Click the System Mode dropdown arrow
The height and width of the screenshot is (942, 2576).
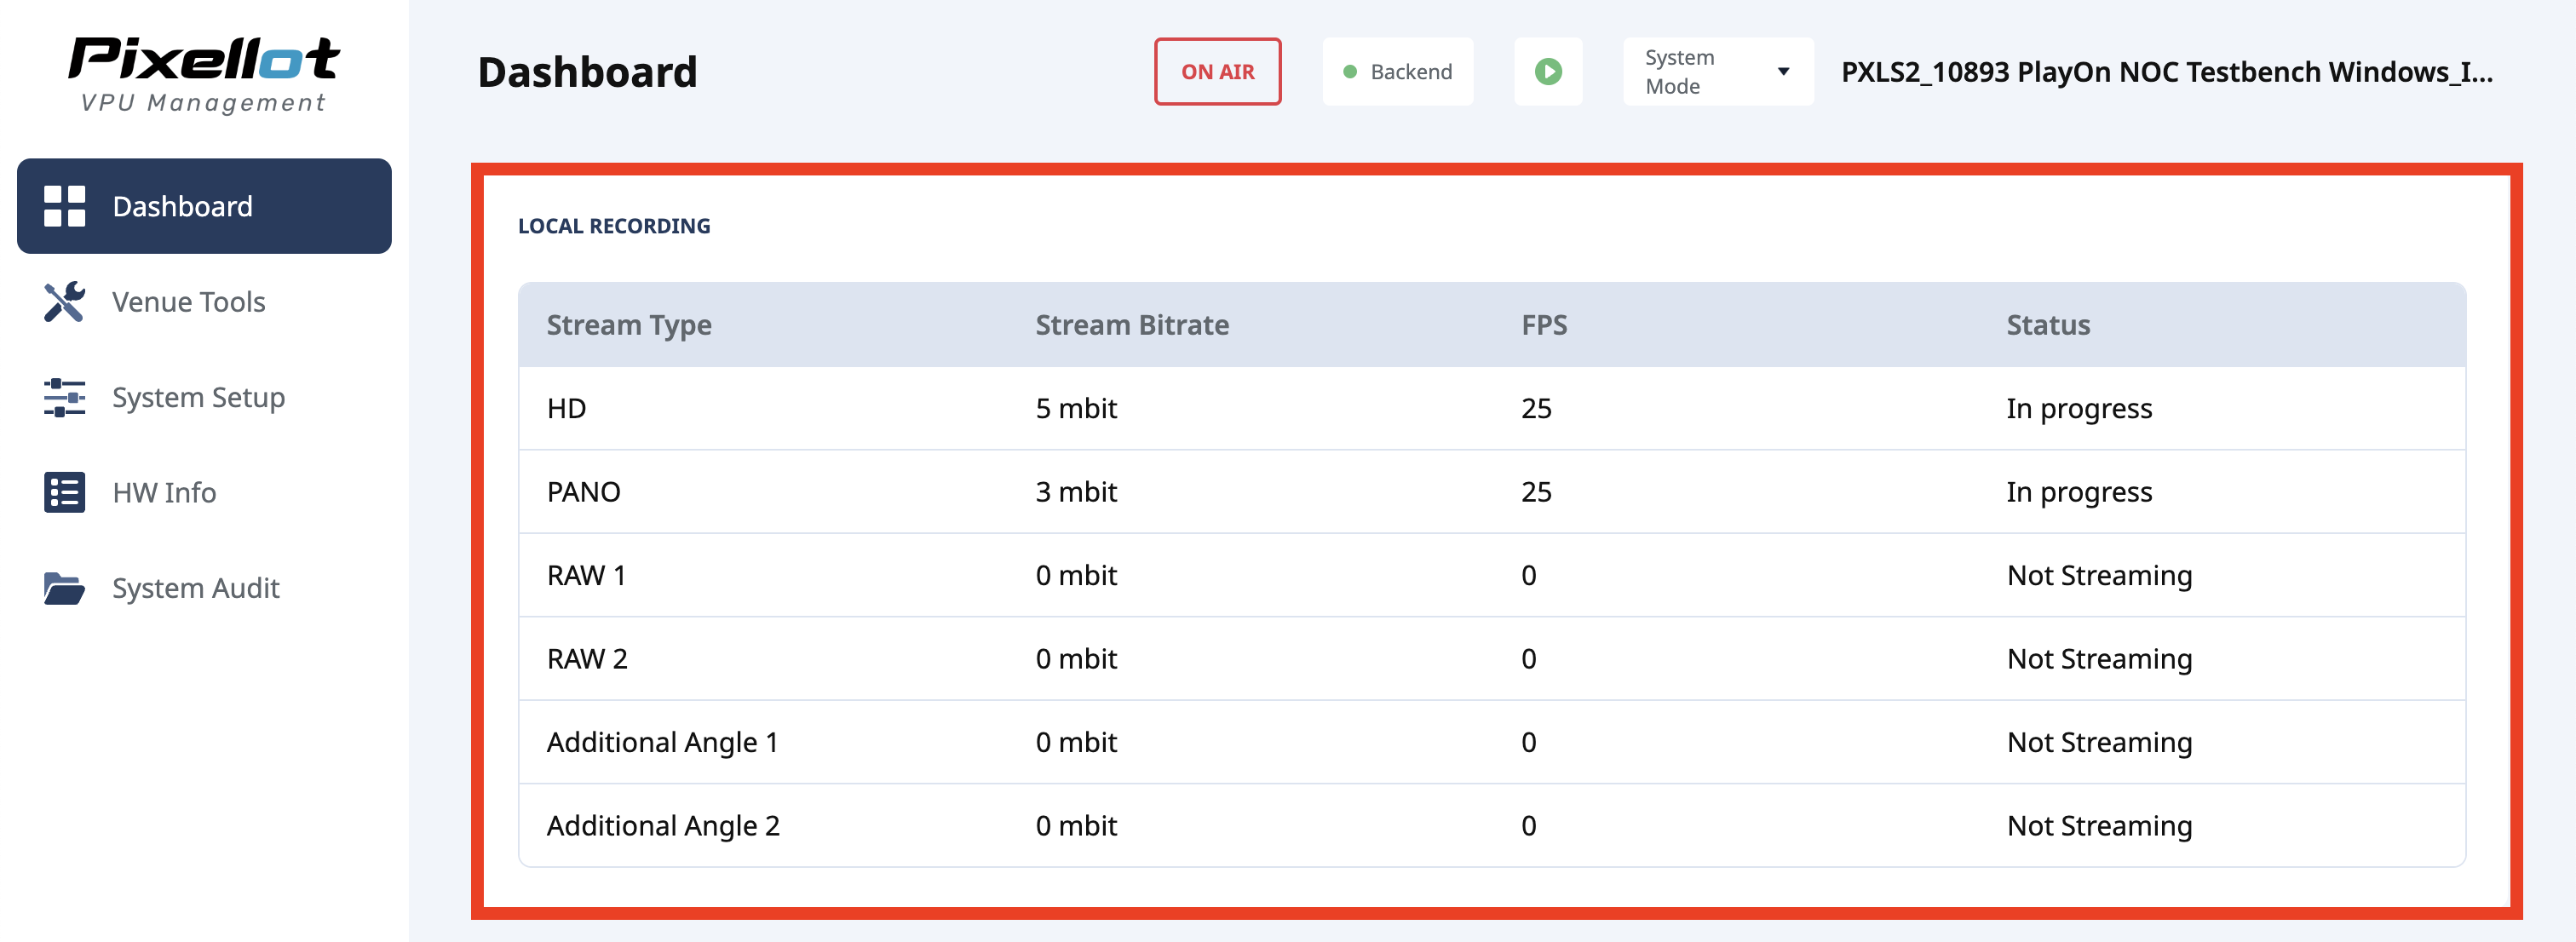[x=1783, y=72]
